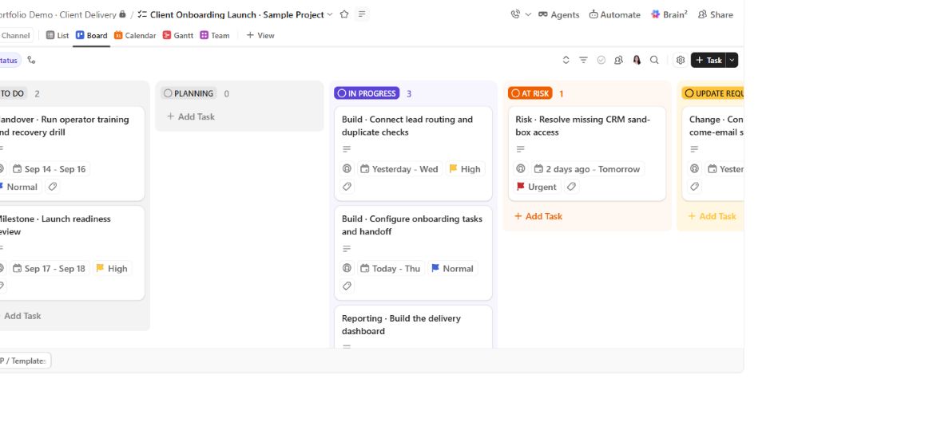This screenshot has height=426, width=929.
Task: Favorite the project with the star icon
Action: point(344,14)
